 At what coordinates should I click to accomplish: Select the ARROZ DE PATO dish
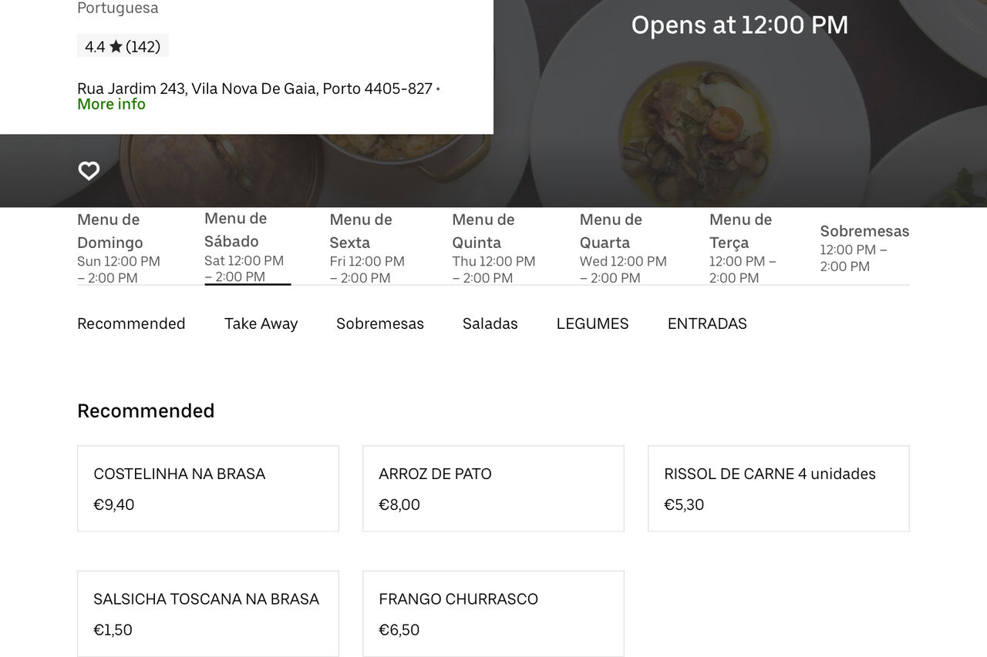click(x=493, y=488)
